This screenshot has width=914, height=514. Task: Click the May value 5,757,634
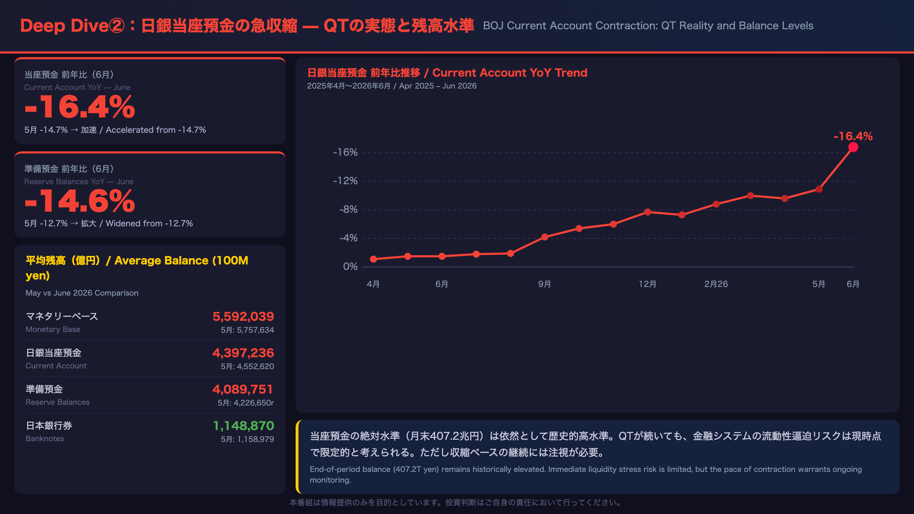coord(247,330)
